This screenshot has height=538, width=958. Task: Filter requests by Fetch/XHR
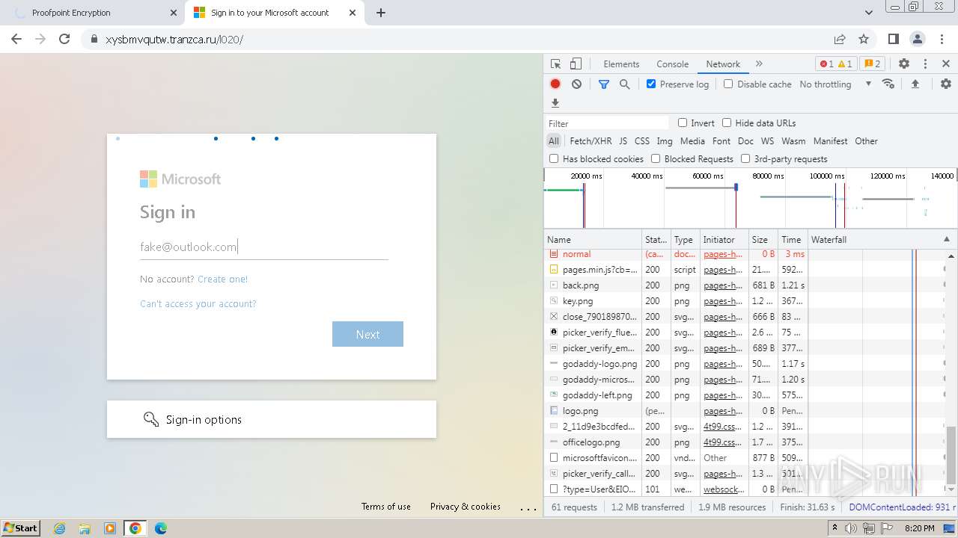coord(591,140)
